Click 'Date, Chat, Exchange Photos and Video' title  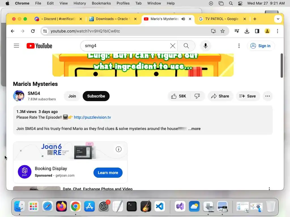pos(98,189)
